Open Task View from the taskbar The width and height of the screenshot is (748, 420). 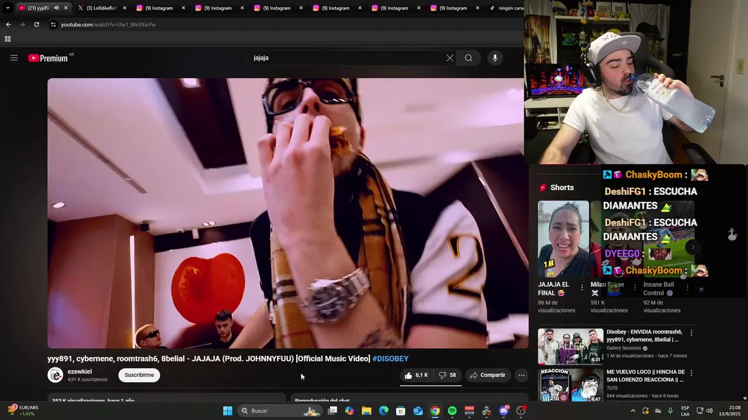pos(333,411)
